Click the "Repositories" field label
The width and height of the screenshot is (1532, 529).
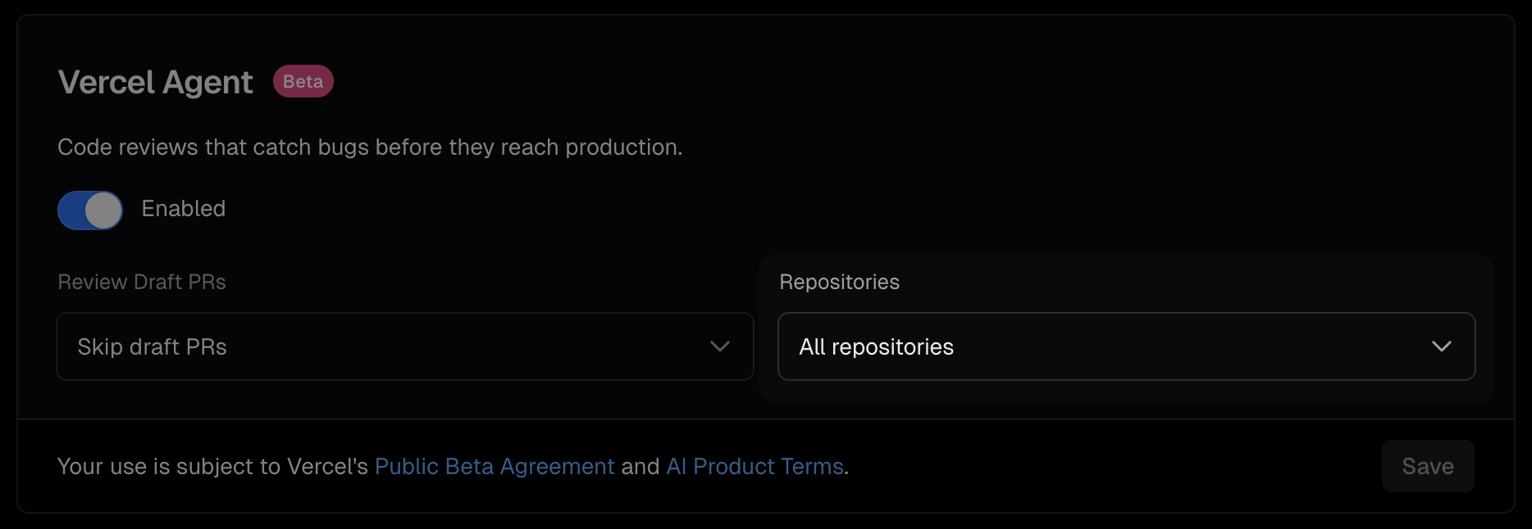tap(839, 282)
